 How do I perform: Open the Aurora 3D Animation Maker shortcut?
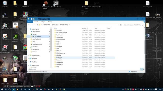(5, 49)
